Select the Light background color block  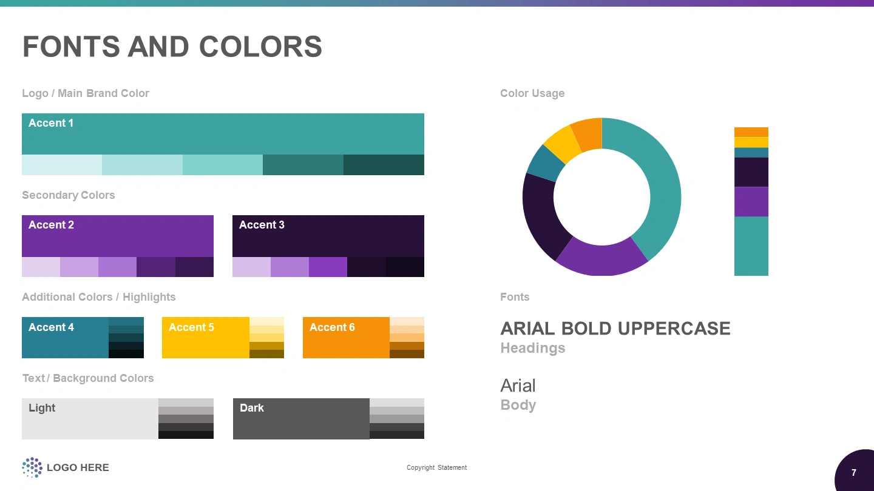90,419
